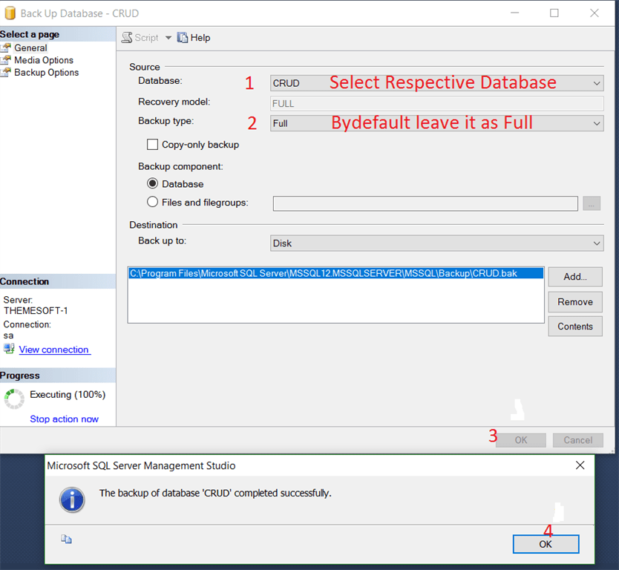Click the filegroups browse ellipsis button
This screenshot has height=570, width=619.
click(x=592, y=203)
